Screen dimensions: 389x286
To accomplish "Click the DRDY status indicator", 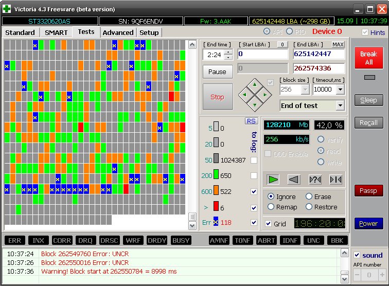I will (157, 240).
